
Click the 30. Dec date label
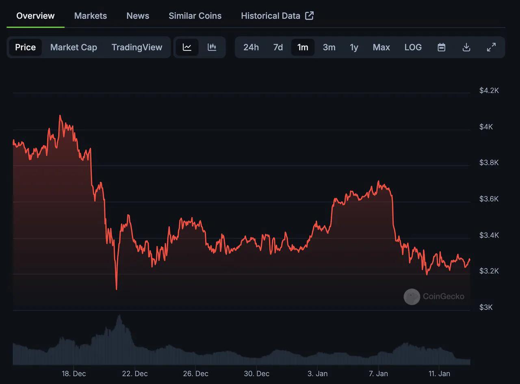click(257, 373)
